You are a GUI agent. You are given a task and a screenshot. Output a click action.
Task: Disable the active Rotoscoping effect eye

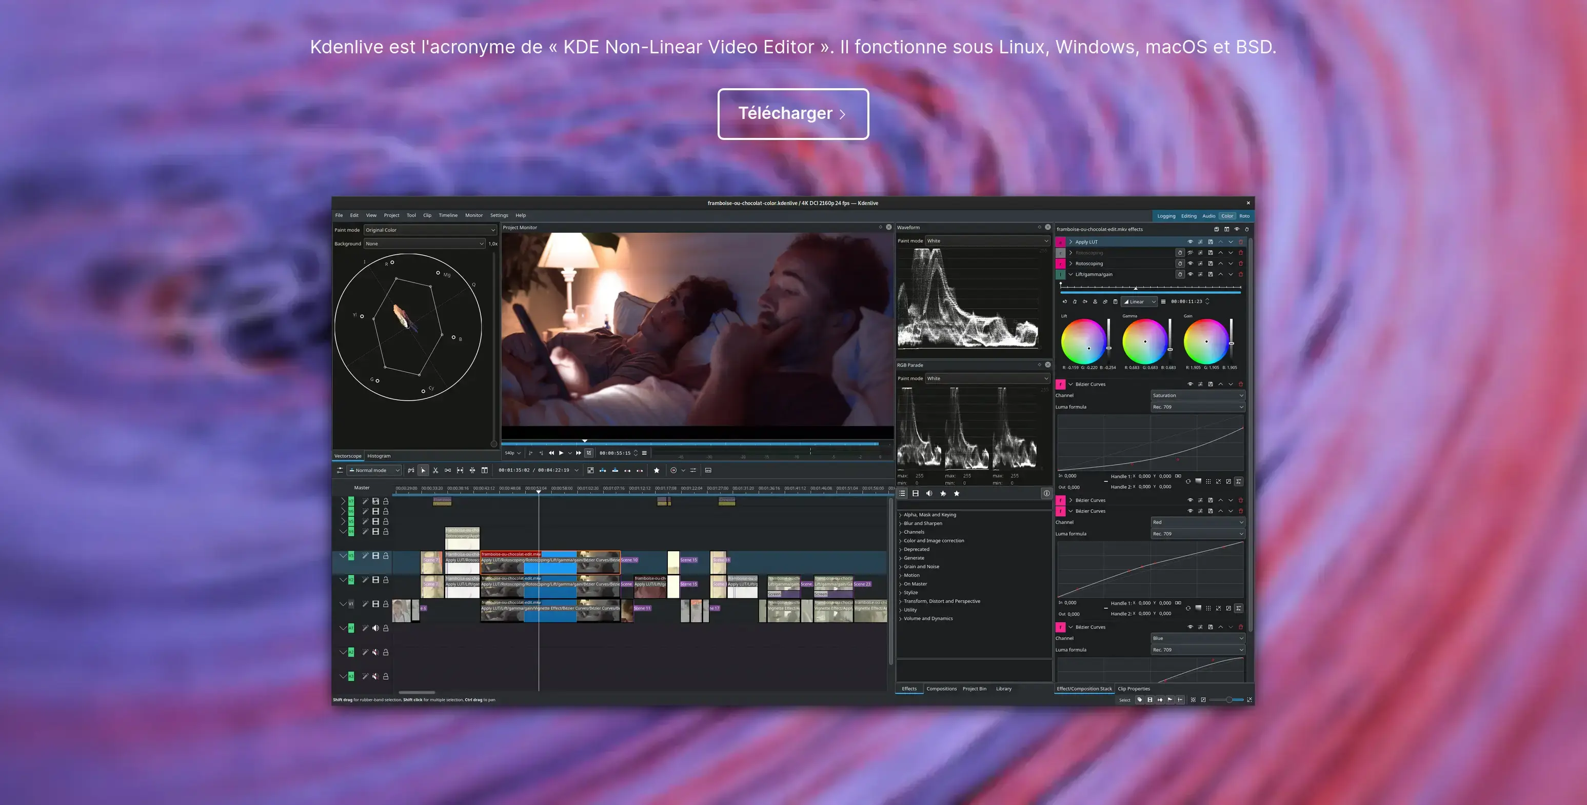tap(1189, 264)
